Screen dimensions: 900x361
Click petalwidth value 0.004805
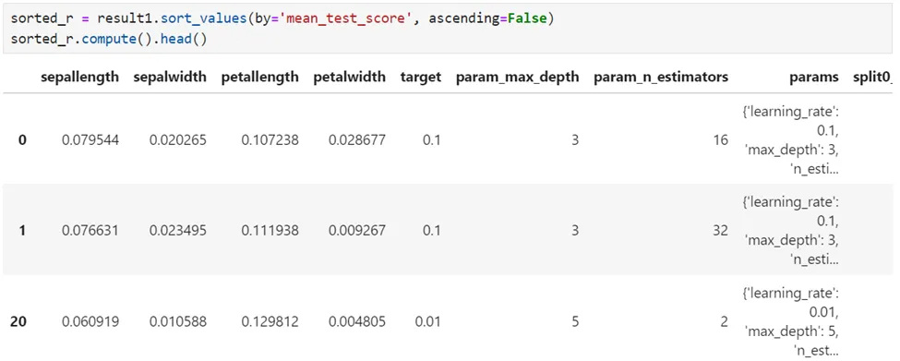[x=357, y=321]
